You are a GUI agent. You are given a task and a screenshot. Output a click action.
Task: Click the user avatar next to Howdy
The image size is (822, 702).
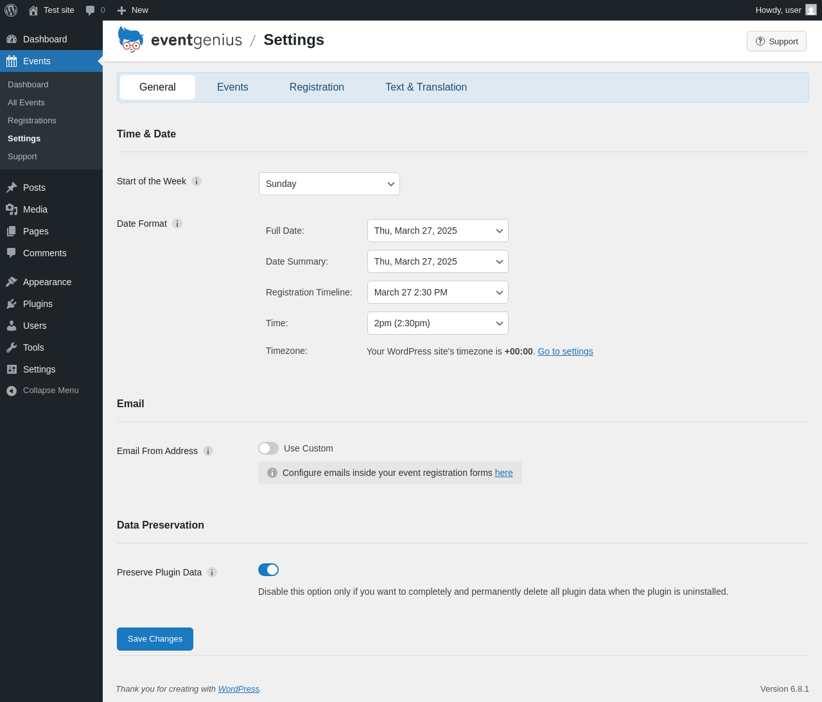(811, 10)
